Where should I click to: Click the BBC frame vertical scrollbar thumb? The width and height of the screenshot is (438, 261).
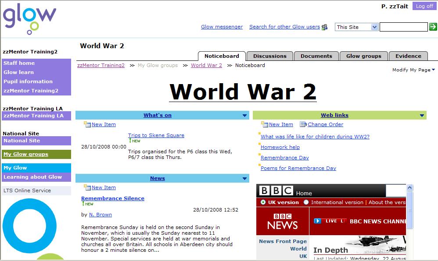[410, 210]
